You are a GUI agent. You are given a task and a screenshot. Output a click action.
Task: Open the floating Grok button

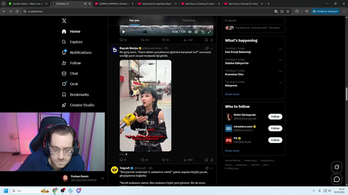[x=337, y=167]
